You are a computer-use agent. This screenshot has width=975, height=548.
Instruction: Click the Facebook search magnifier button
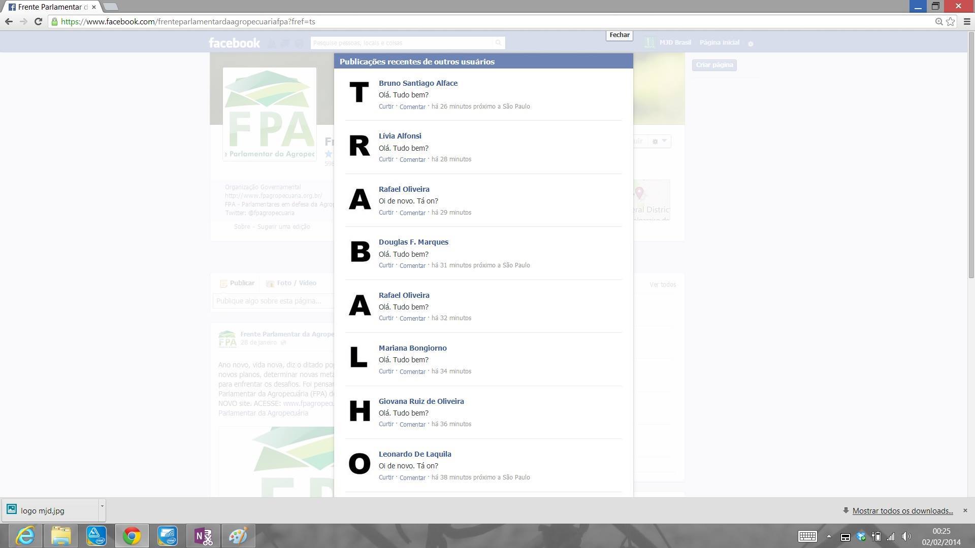point(499,43)
